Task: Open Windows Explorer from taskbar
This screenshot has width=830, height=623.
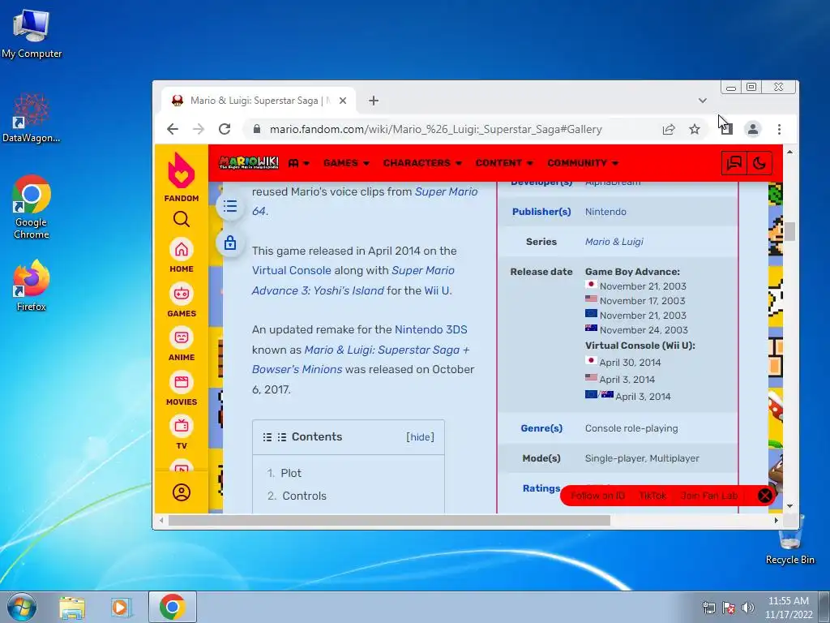Action: click(72, 608)
